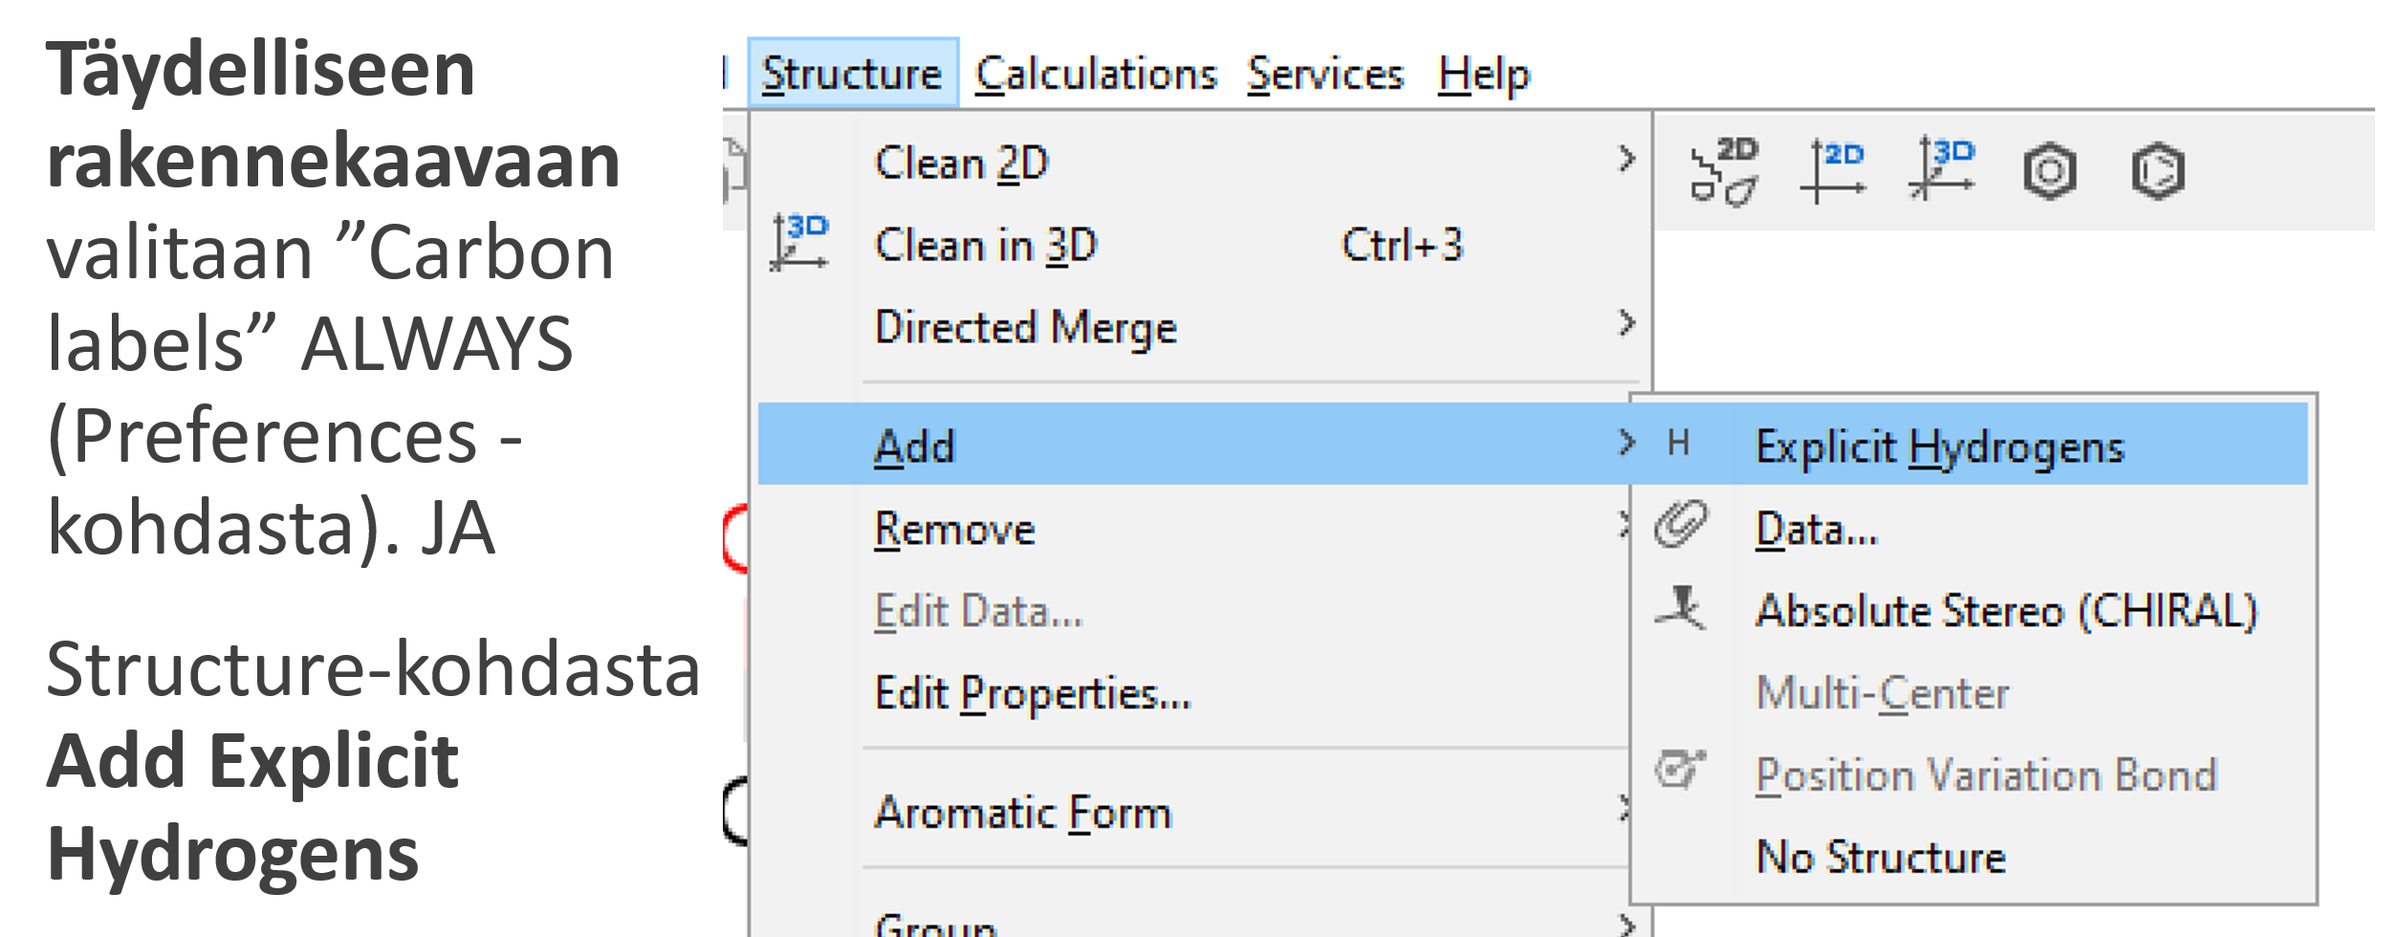The height and width of the screenshot is (937, 2400).
Task: Click the hexagon ring arrow toolbar icon
Action: click(x=2158, y=172)
